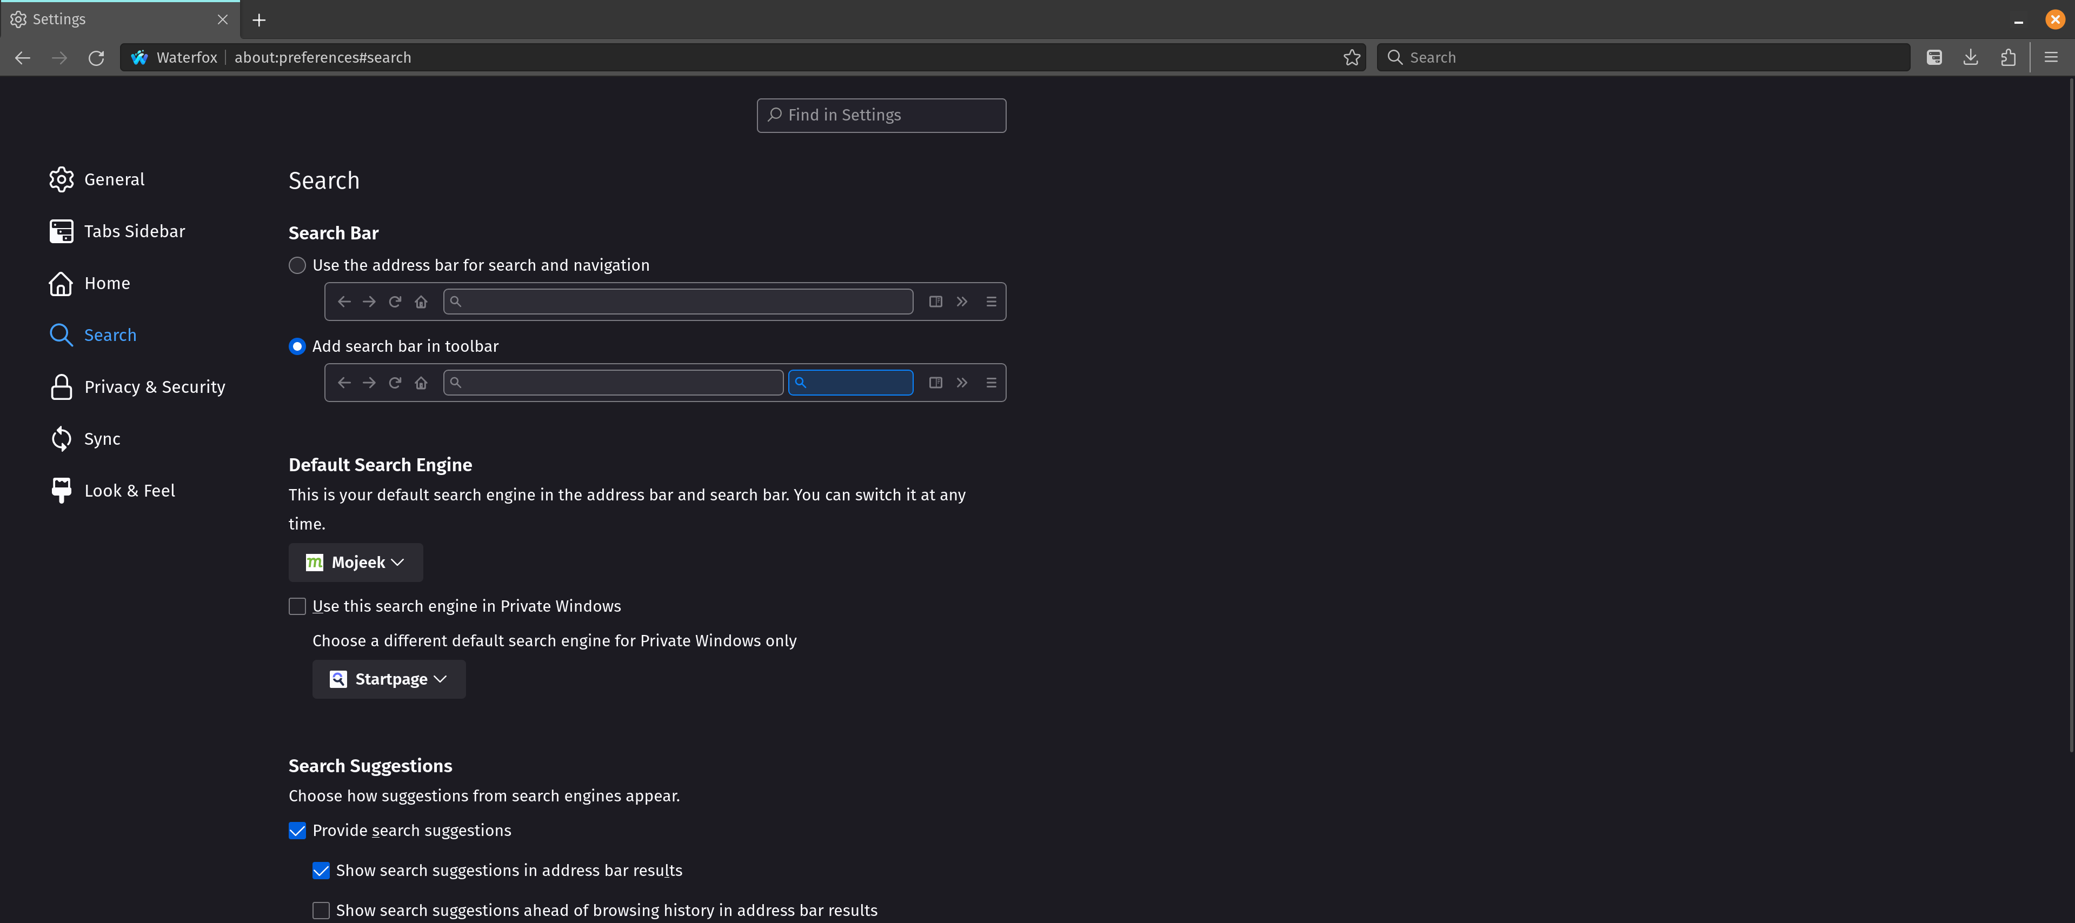Click the Look & Feel brush icon
The image size is (2075, 923).
click(x=61, y=491)
